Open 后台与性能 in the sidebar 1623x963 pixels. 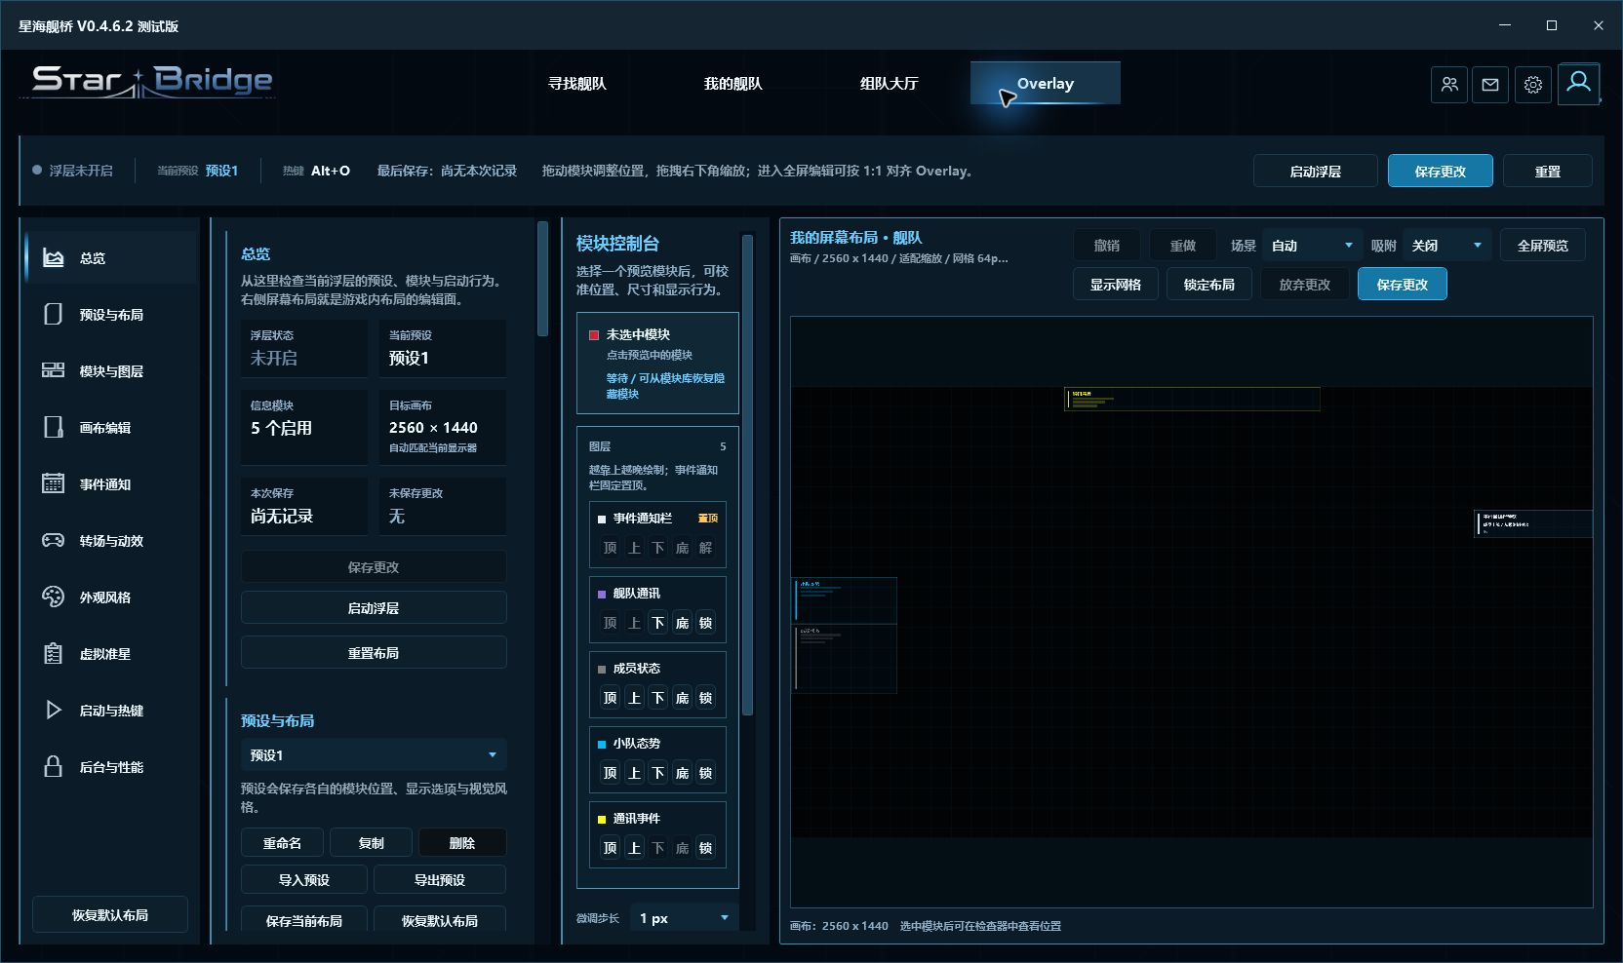pyautogui.click(x=110, y=766)
